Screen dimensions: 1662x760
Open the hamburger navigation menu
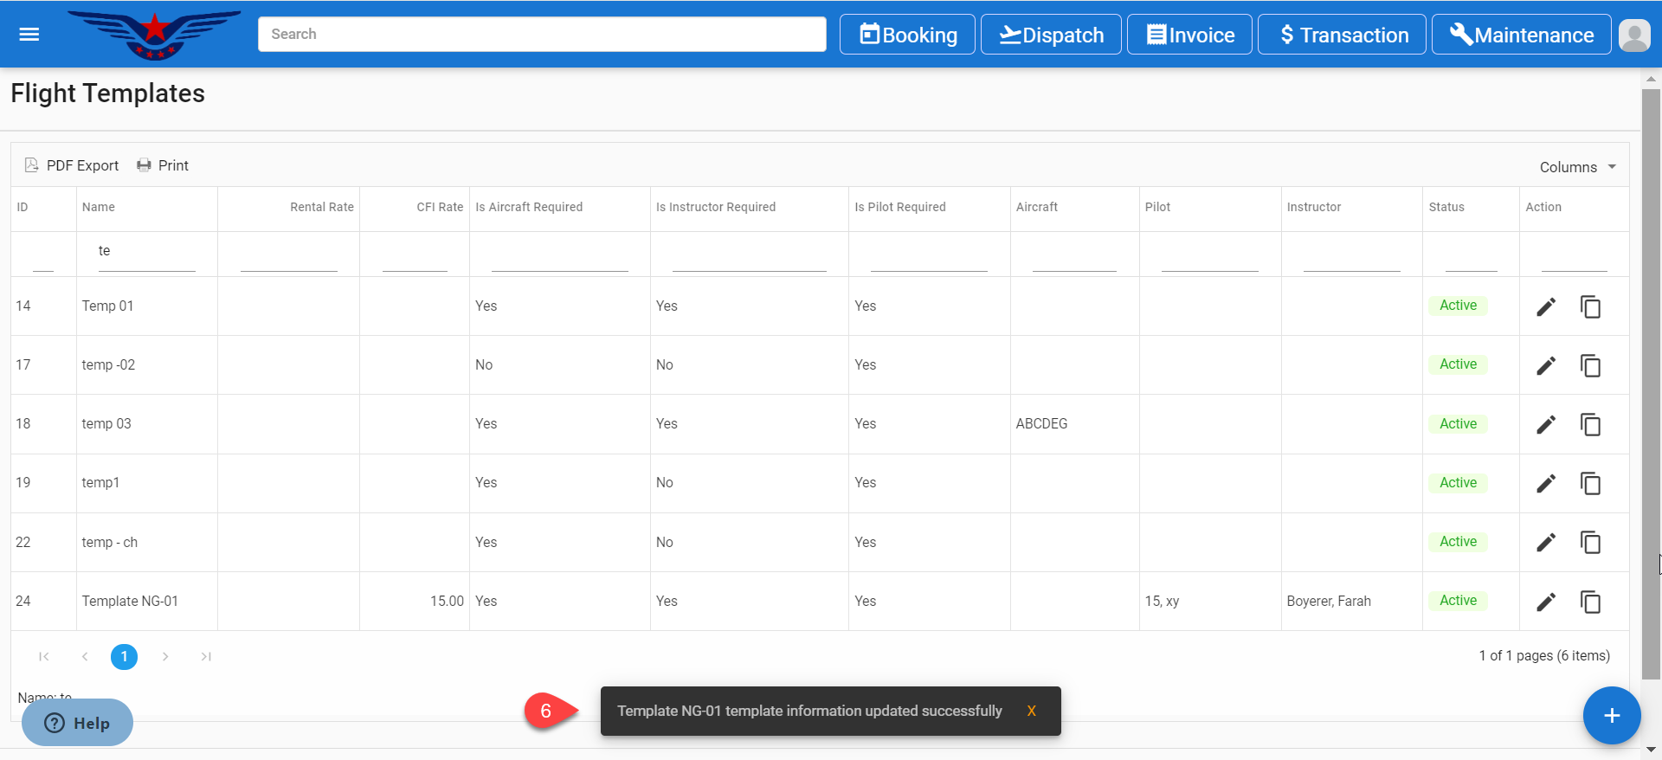click(29, 35)
